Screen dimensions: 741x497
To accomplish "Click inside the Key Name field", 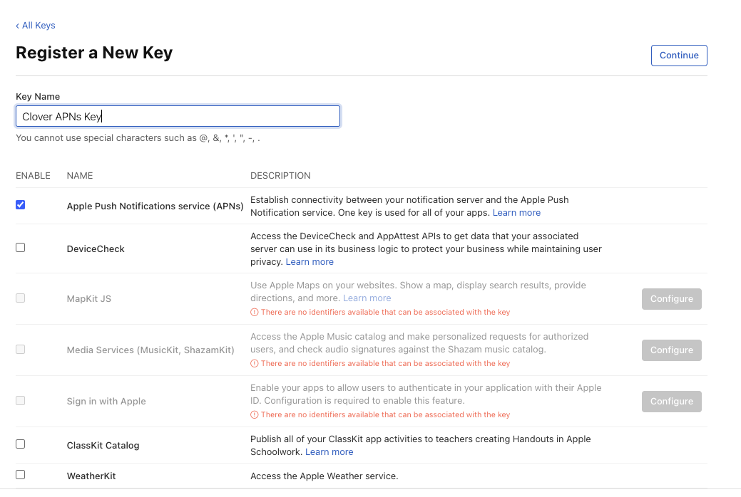I will point(177,115).
